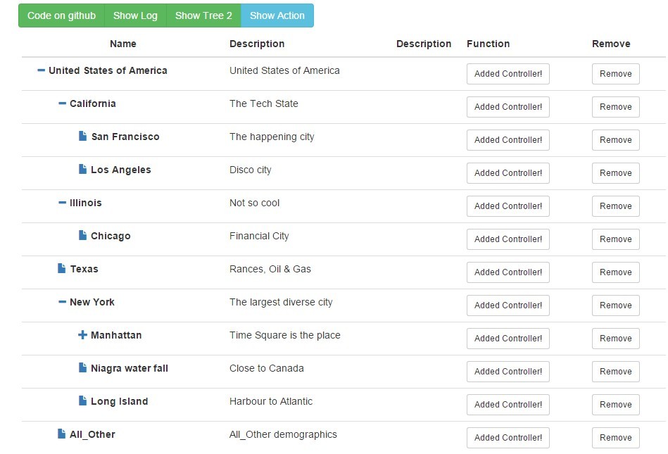Click the leaf icon beside Niagra water fall
Viewport: 668px width, 454px height.
coord(82,368)
